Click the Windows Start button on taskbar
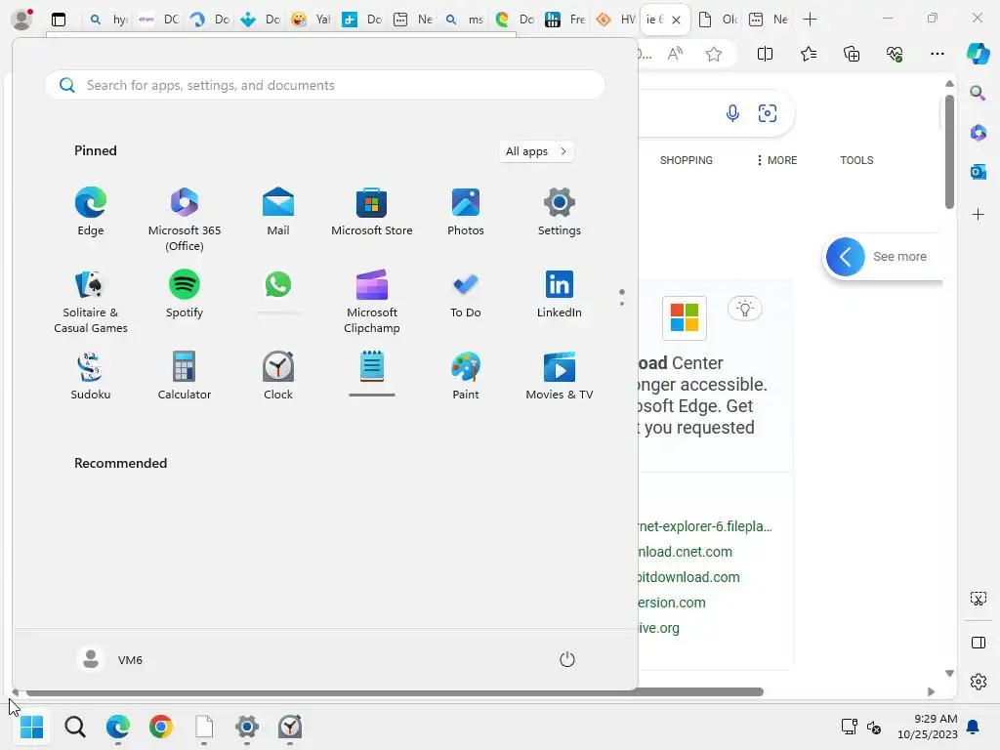 [32, 727]
